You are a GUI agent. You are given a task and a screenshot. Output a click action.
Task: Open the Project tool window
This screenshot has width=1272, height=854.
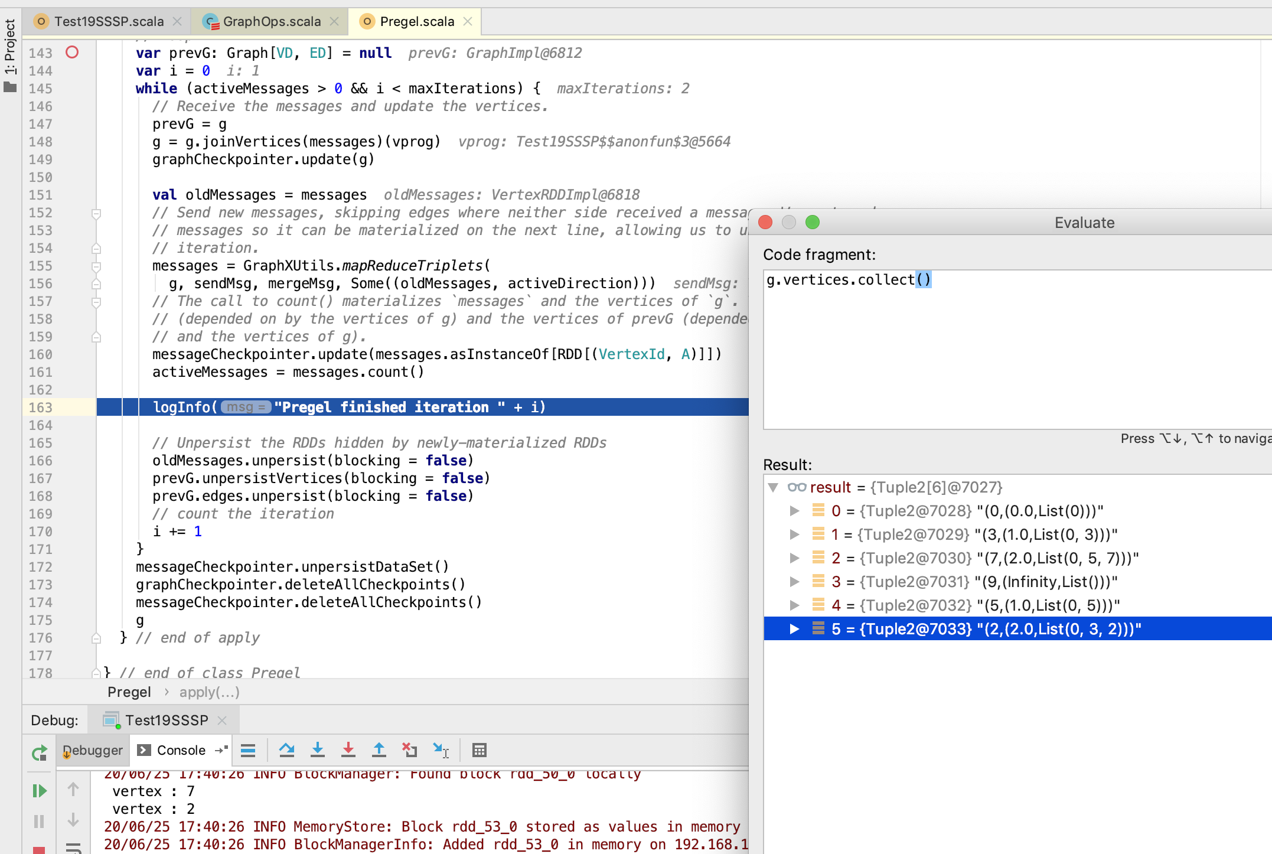coord(10,54)
